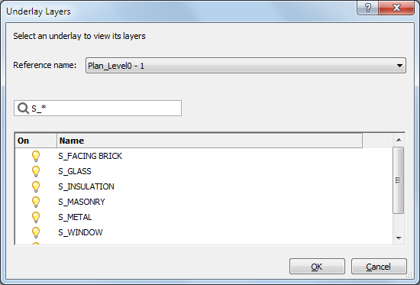The image size is (420, 285).
Task: Click the scrollbar up arrow
Action: pos(399,140)
